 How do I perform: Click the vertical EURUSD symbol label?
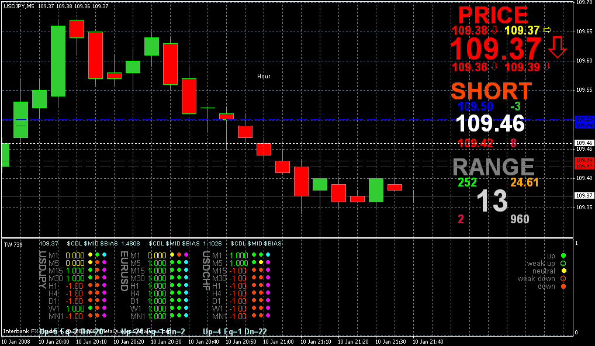(x=124, y=271)
